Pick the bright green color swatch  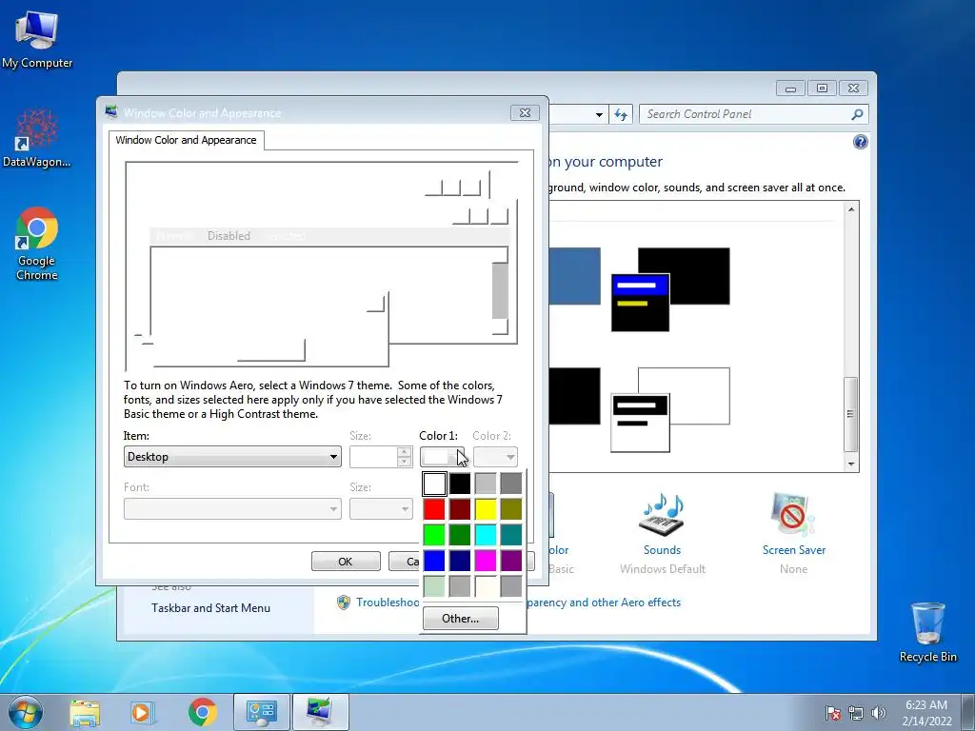[x=434, y=535]
